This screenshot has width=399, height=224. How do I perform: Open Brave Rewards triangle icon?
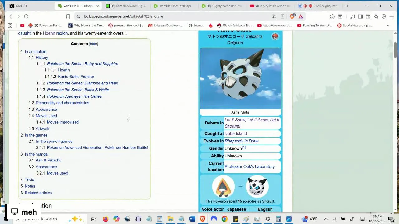(301, 16)
